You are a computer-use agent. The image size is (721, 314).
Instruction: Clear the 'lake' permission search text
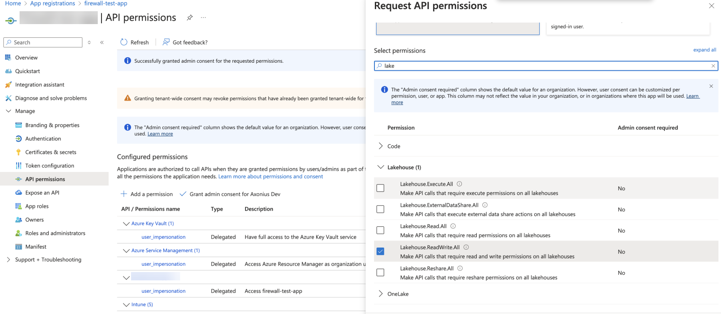click(713, 66)
